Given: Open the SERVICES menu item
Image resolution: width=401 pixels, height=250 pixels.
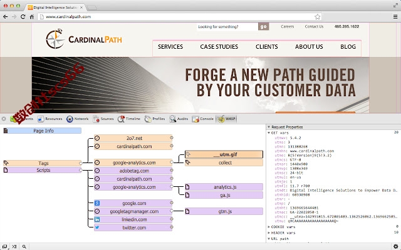Looking at the screenshot, I should [x=170, y=47].
